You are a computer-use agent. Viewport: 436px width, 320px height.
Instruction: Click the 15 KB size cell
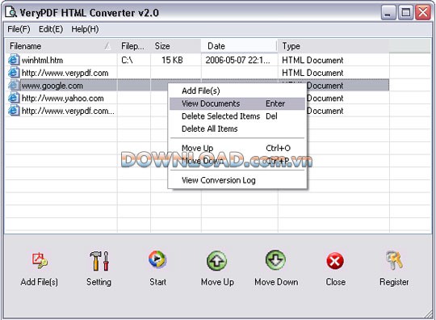[172, 60]
